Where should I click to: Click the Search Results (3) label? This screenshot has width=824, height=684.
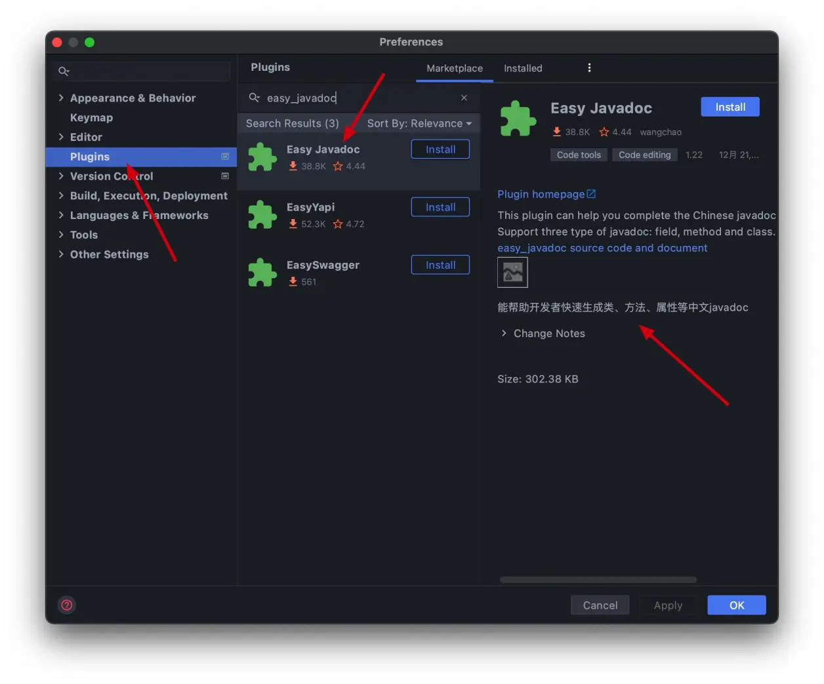292,123
